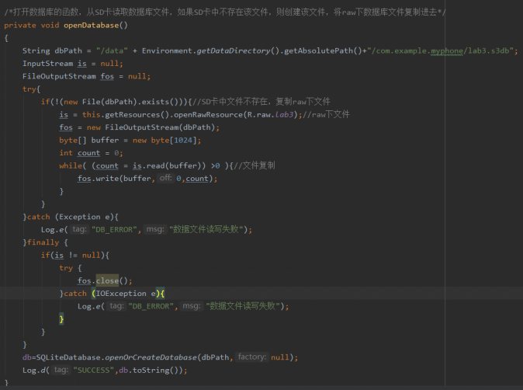
Task: Click R.raw.lab3 resource reference
Action: tap(270, 114)
